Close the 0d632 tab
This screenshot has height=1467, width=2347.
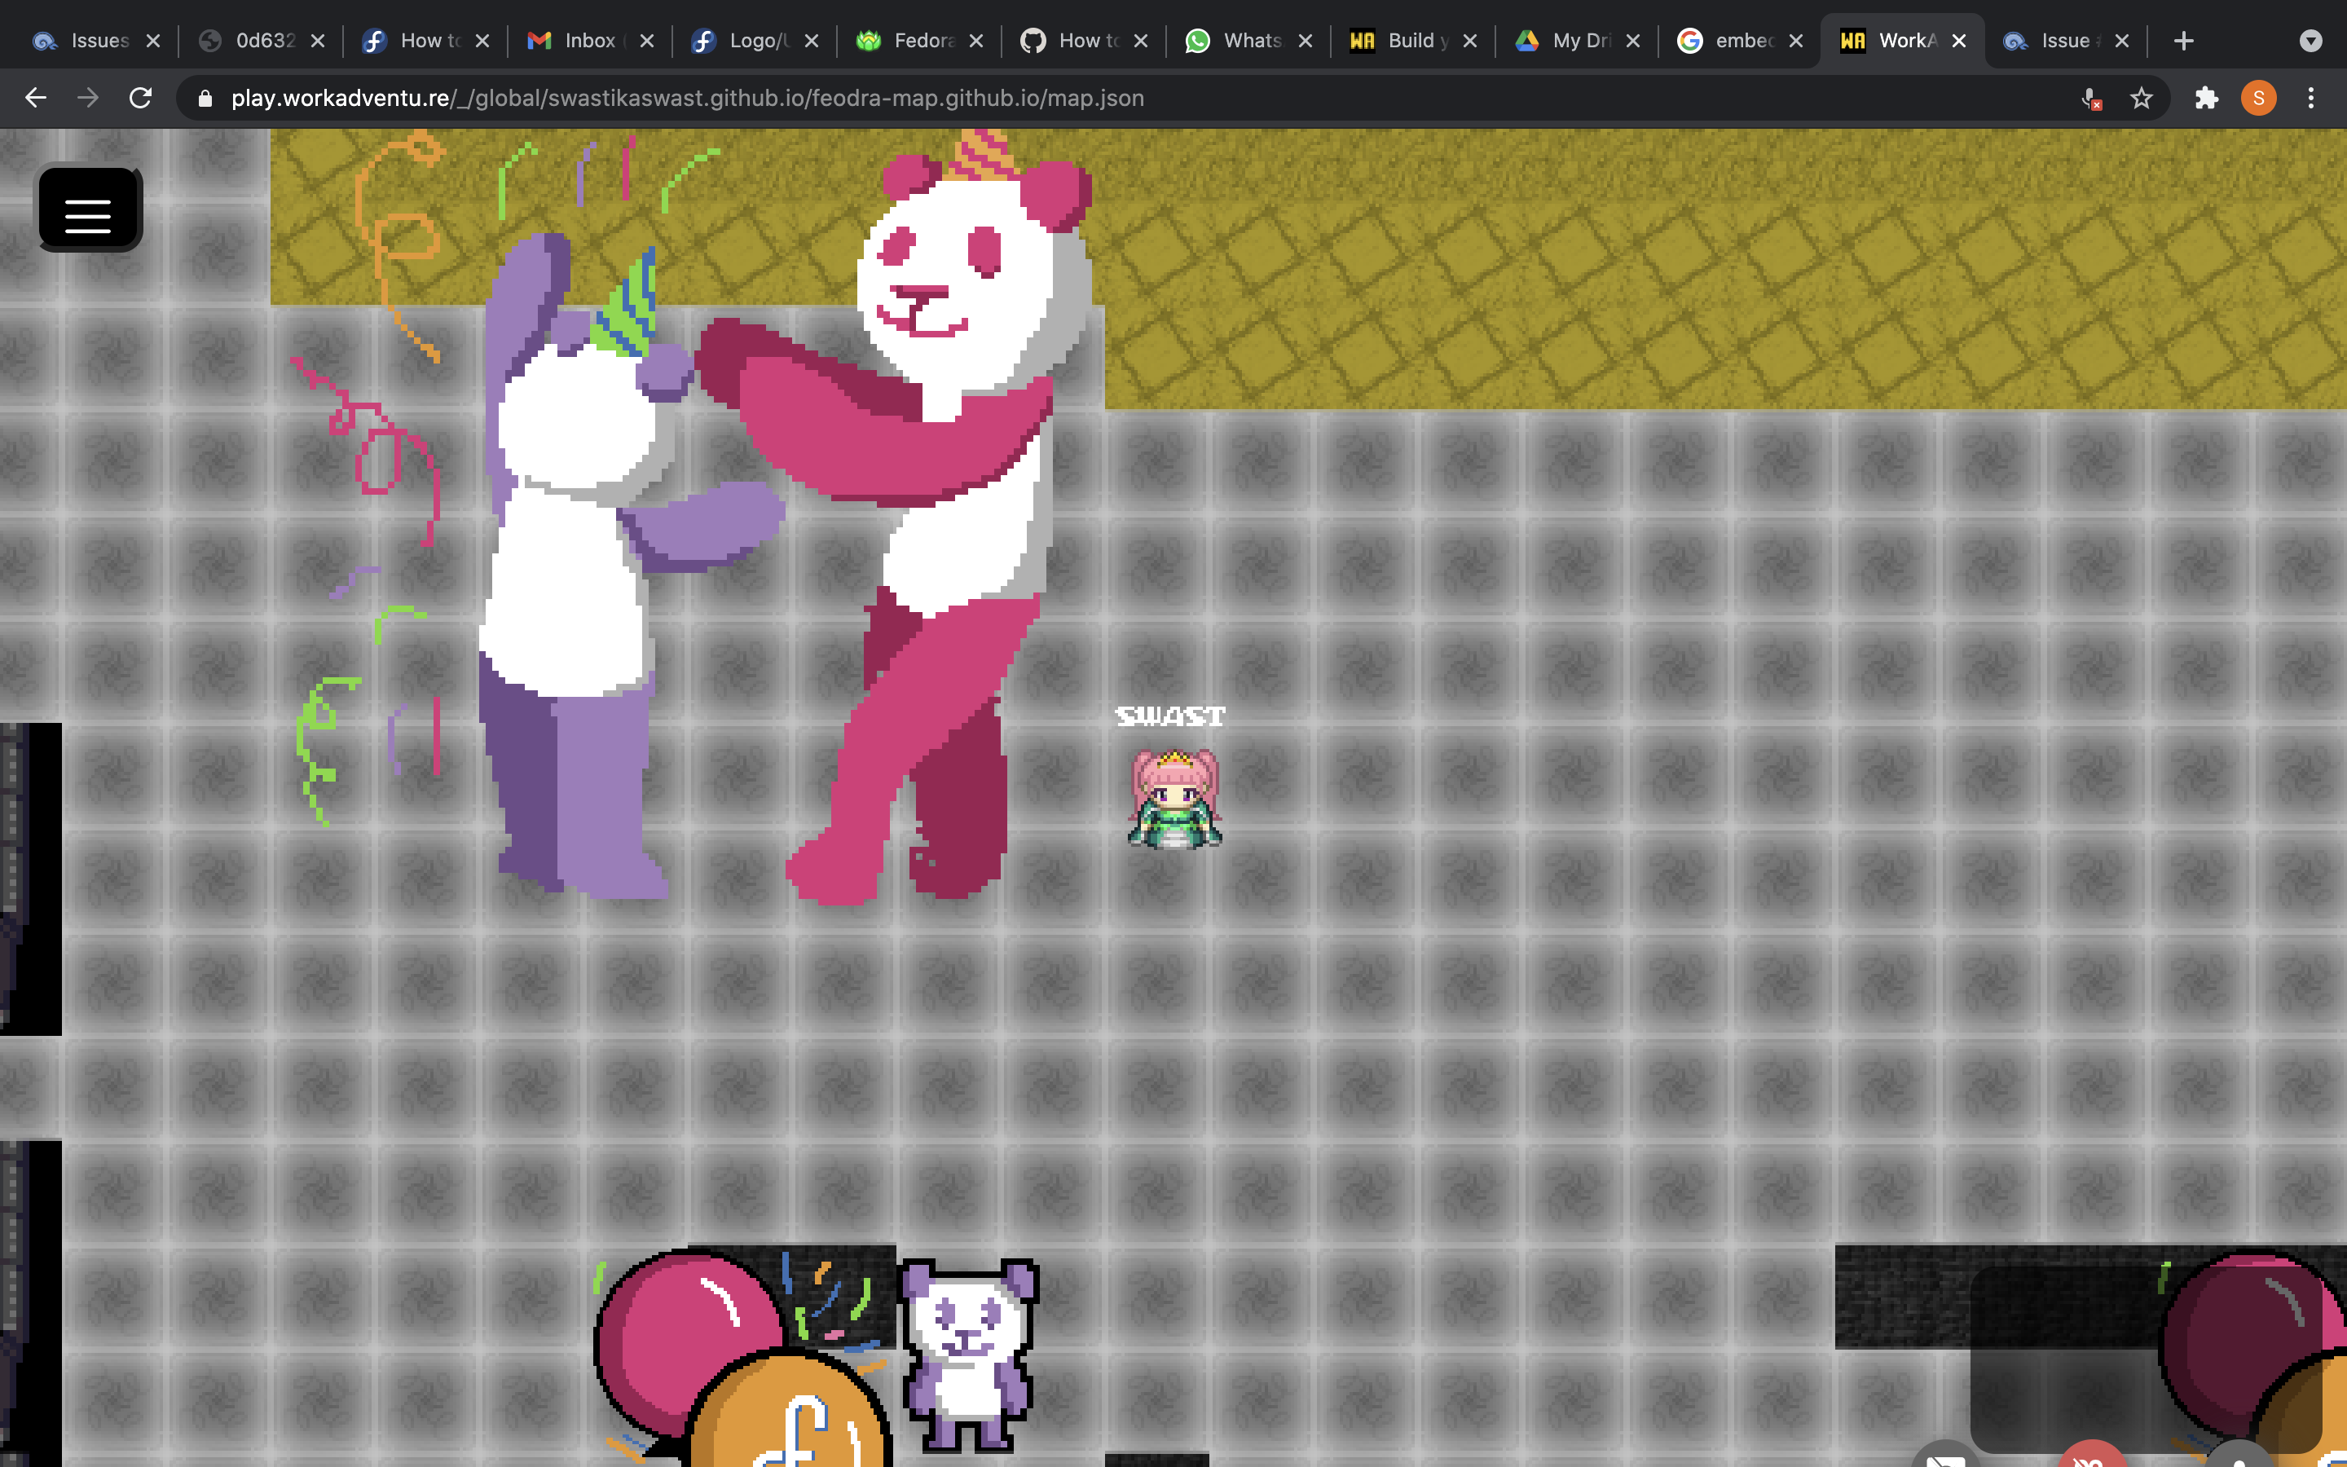click(317, 41)
